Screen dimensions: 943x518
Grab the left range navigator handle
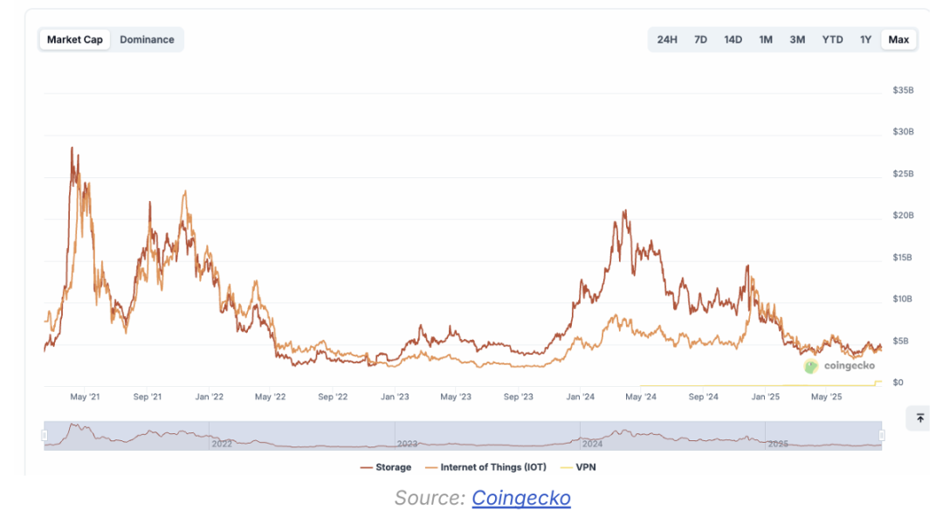tap(45, 435)
